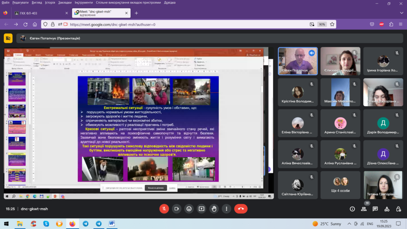This screenshot has width=407, height=229.
Task: Open more options three-dot menu
Action: tap(227, 208)
